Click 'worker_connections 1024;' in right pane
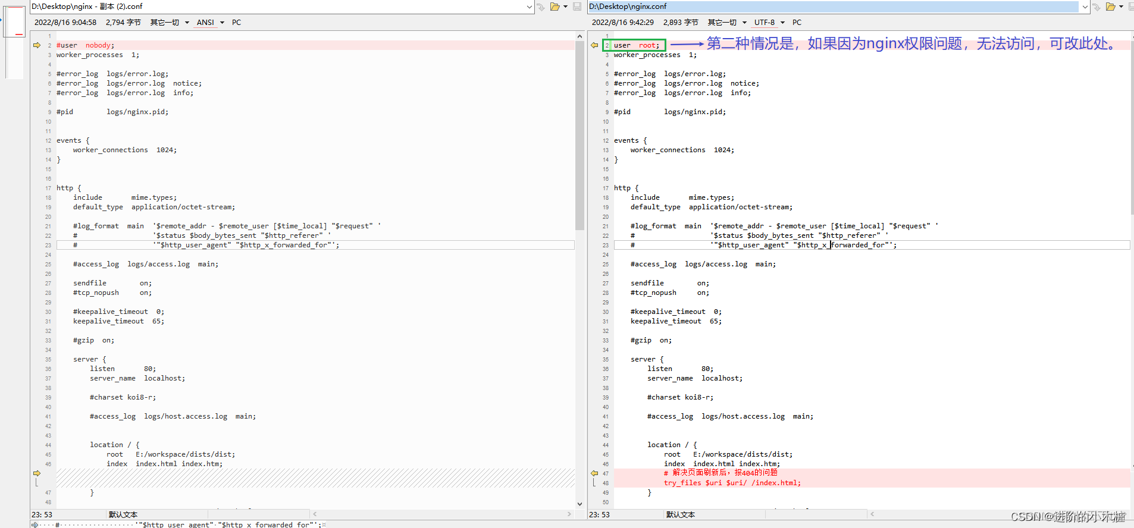This screenshot has width=1134, height=528. [682, 150]
